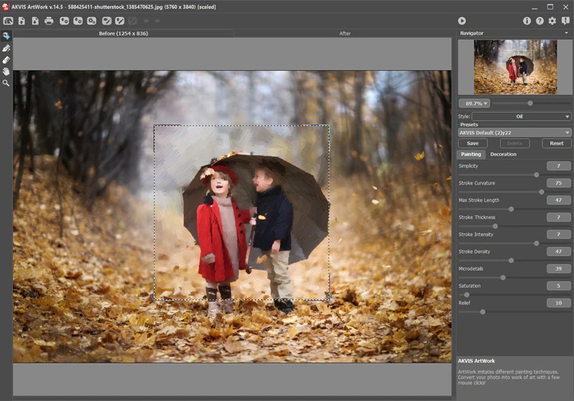Viewport: 574px width, 401px height.
Task: Select the Zoom tool
Action: tap(8, 83)
